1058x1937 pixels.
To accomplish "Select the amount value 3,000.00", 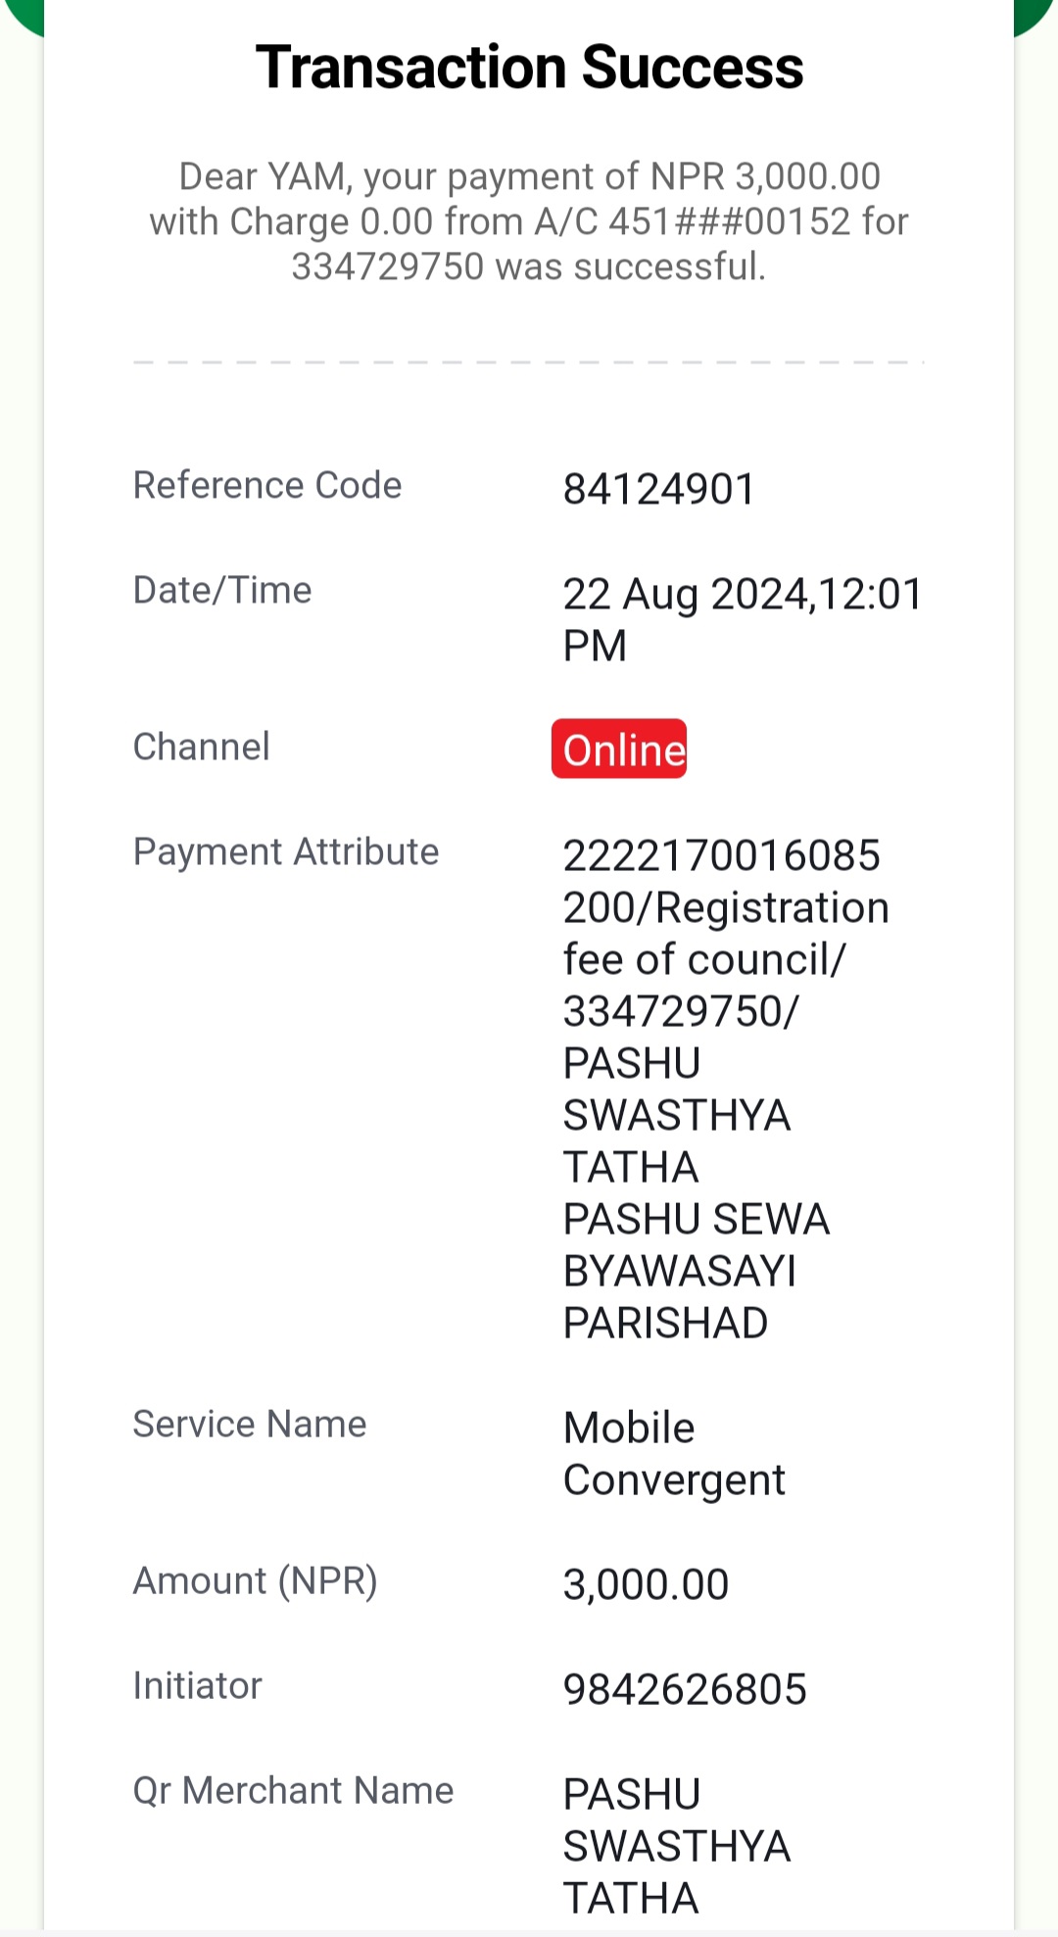I will pyautogui.click(x=647, y=1584).
